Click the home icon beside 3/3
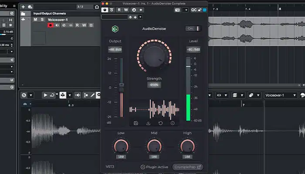The image size is (305, 174). (x=97, y=7)
